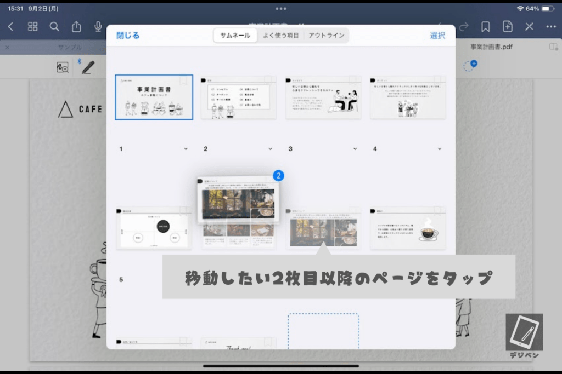562x374 pixels.
Task: Open split view icon beside 事業計画書.pdf
Action: coord(553,47)
